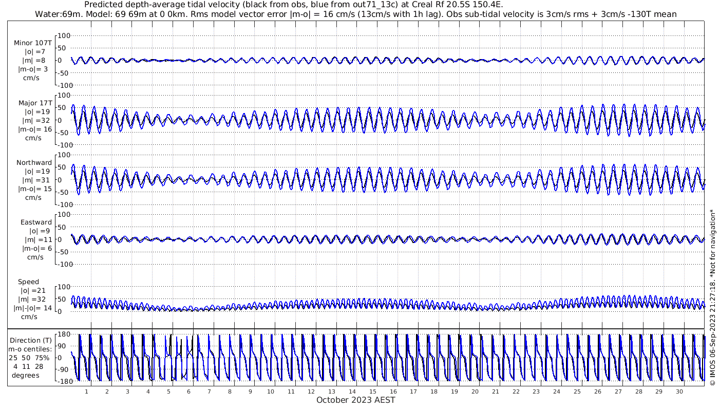This screenshot has width=719, height=411.
Task: Click the 'Eastward' panel label
Action: click(36, 222)
